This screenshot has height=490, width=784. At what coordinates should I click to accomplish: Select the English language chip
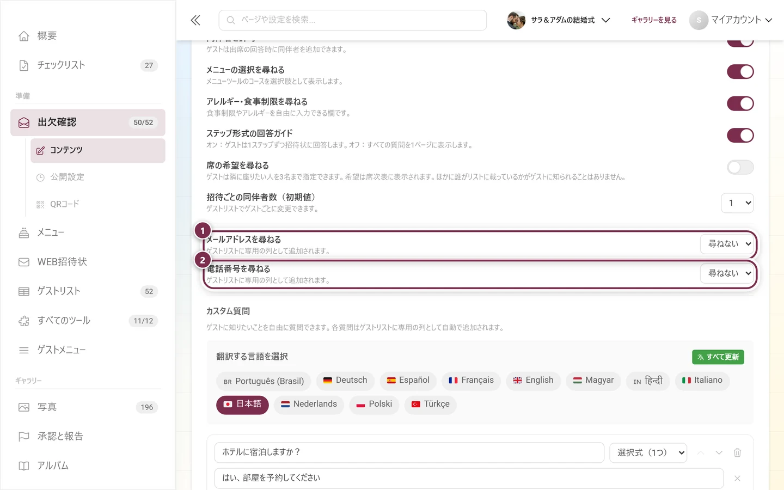[533, 381]
